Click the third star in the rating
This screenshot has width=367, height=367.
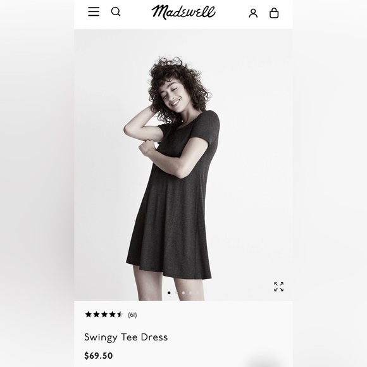(104, 314)
